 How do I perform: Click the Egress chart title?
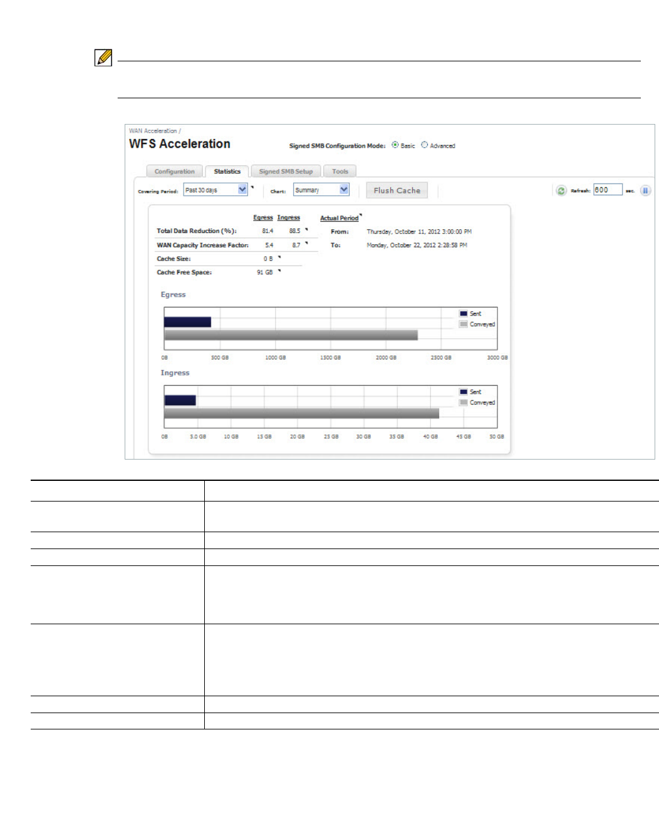(173, 294)
